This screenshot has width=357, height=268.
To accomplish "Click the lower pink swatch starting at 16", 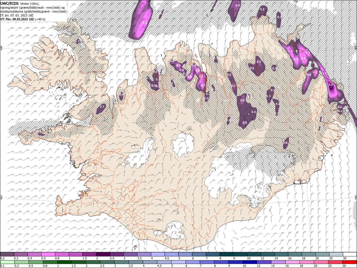I will click(x=292, y=262).
